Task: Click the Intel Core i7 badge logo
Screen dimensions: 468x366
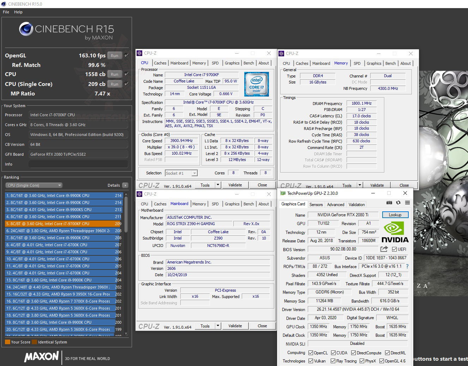Action: pyautogui.click(x=257, y=84)
